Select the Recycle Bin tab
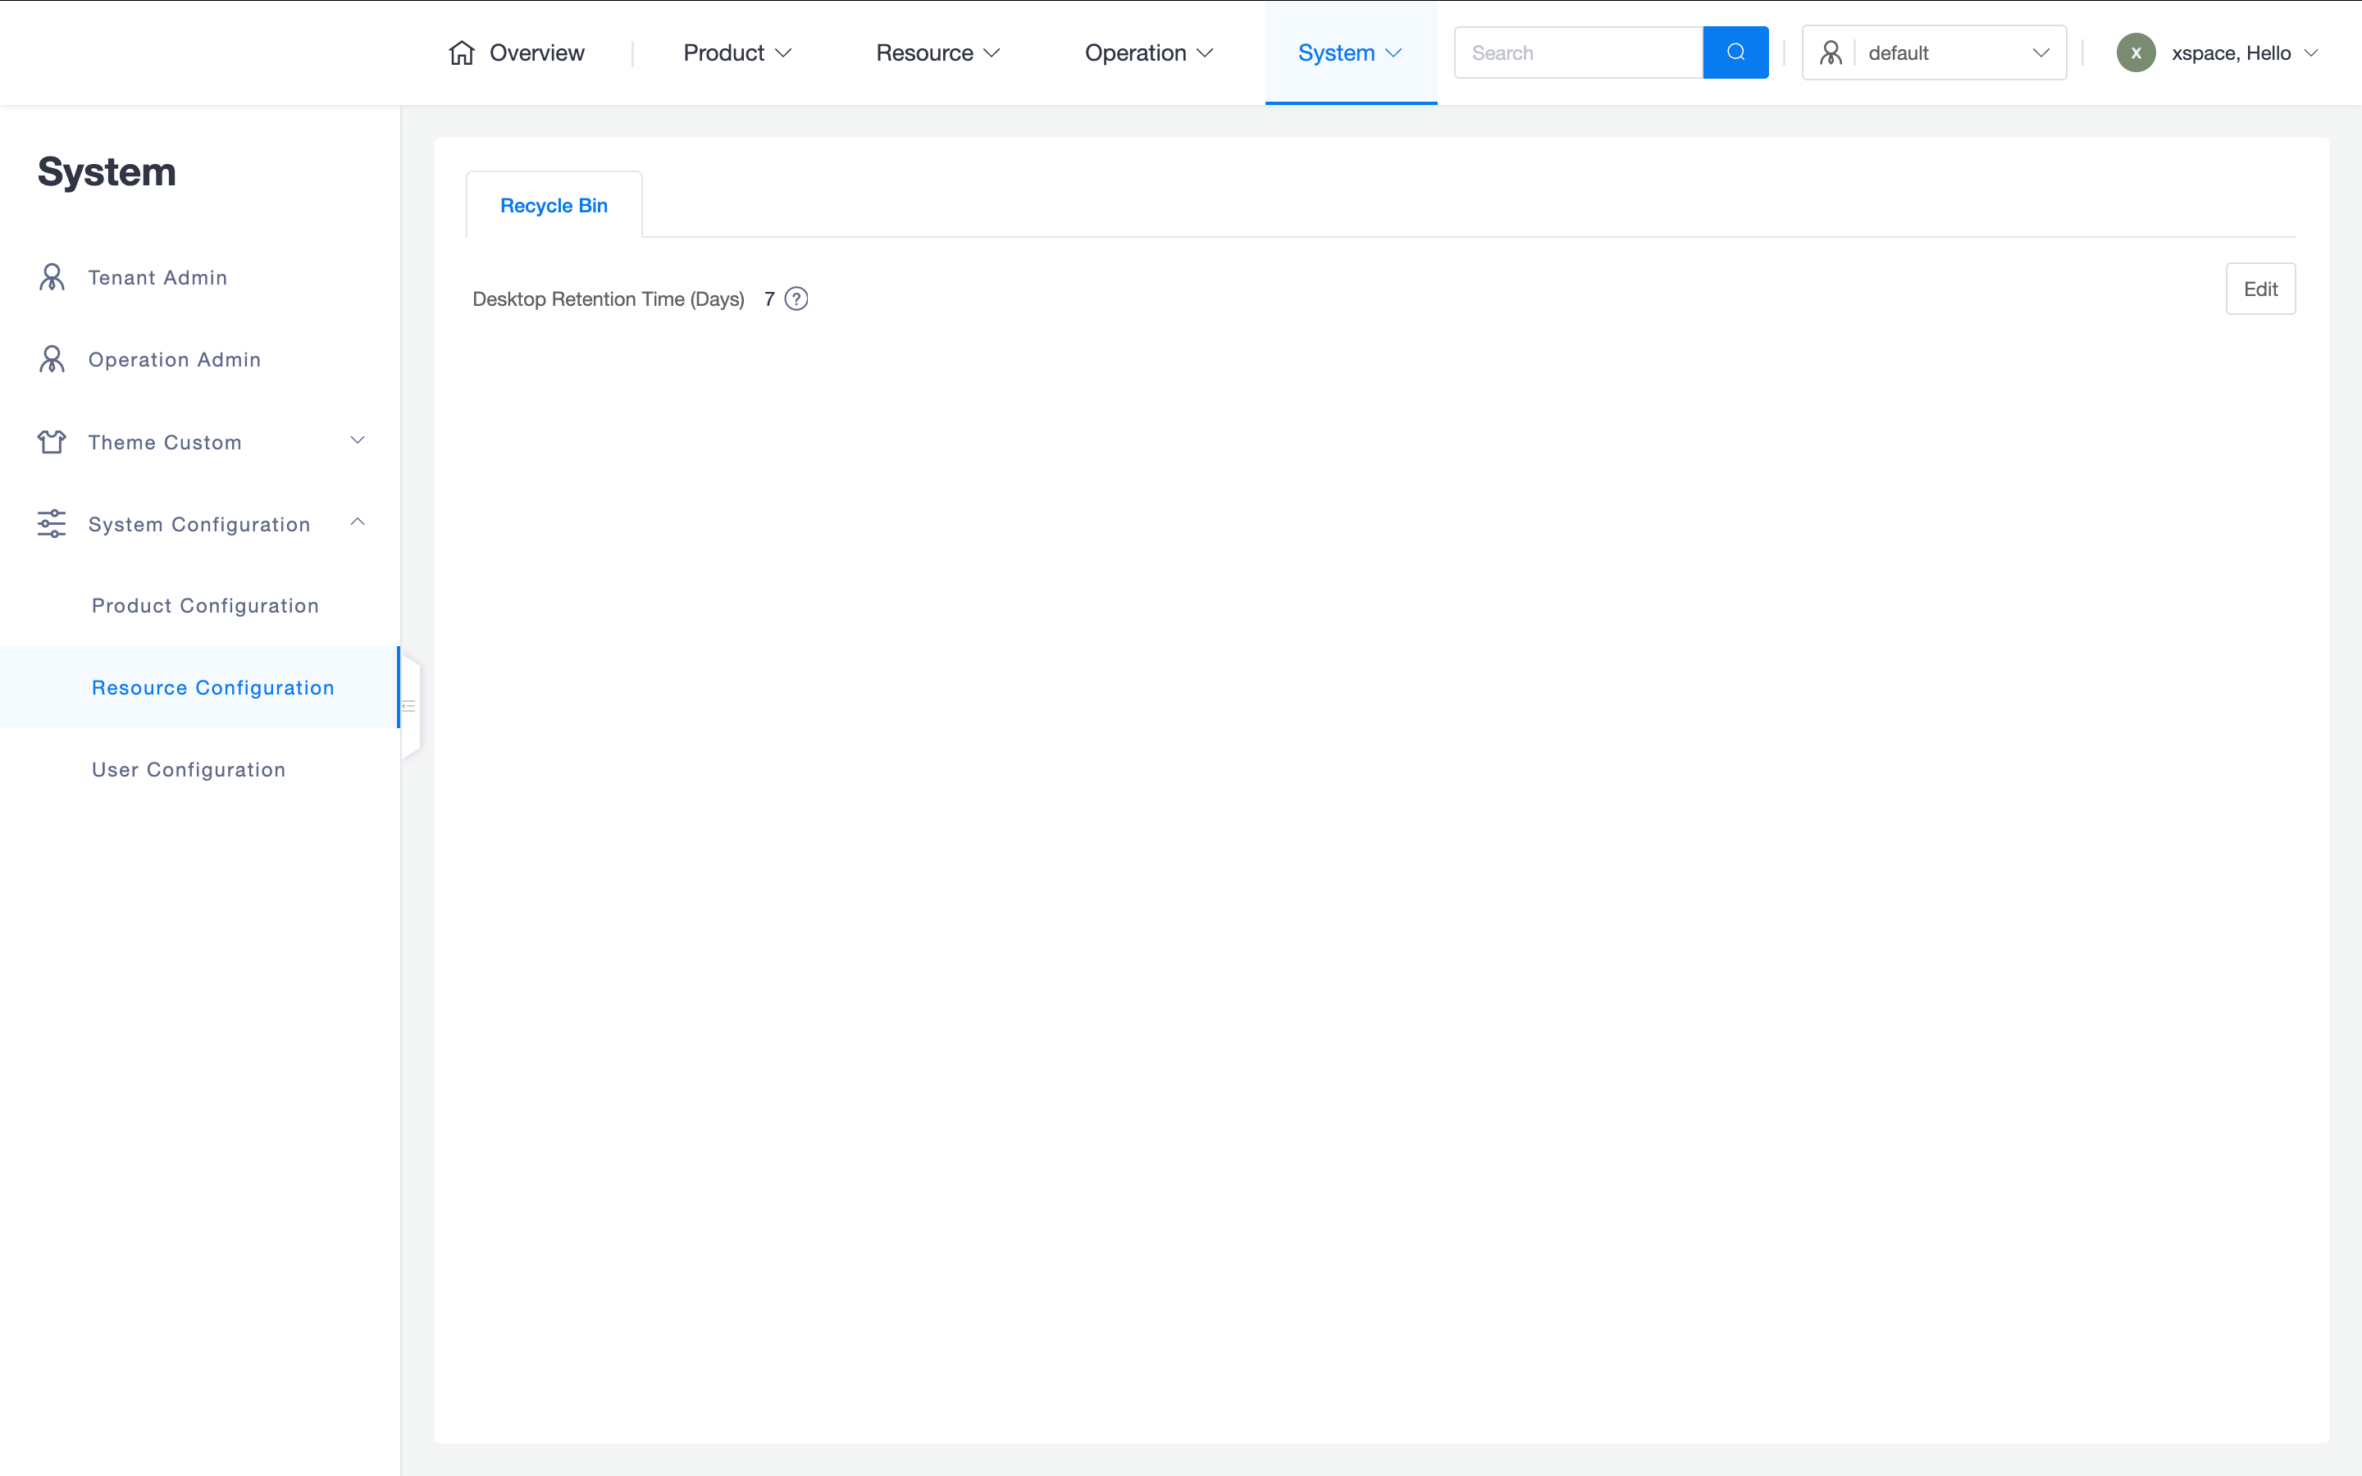This screenshot has width=2362, height=1476. [x=554, y=205]
